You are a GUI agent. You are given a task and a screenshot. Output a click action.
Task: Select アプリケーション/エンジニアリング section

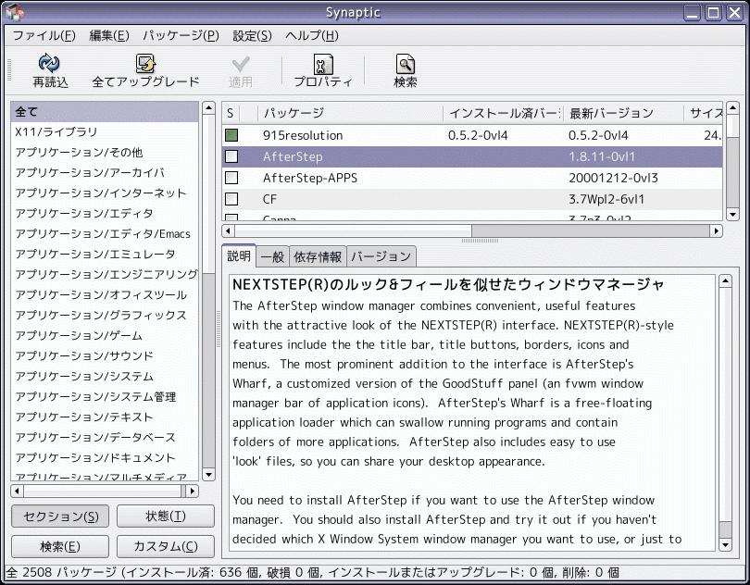click(105, 274)
